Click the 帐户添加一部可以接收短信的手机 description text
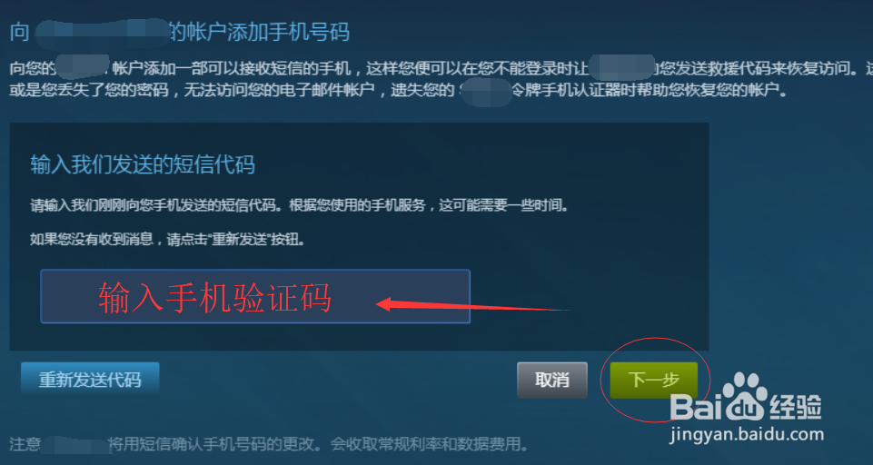Screen dimensions: 873x465 click(x=232, y=68)
